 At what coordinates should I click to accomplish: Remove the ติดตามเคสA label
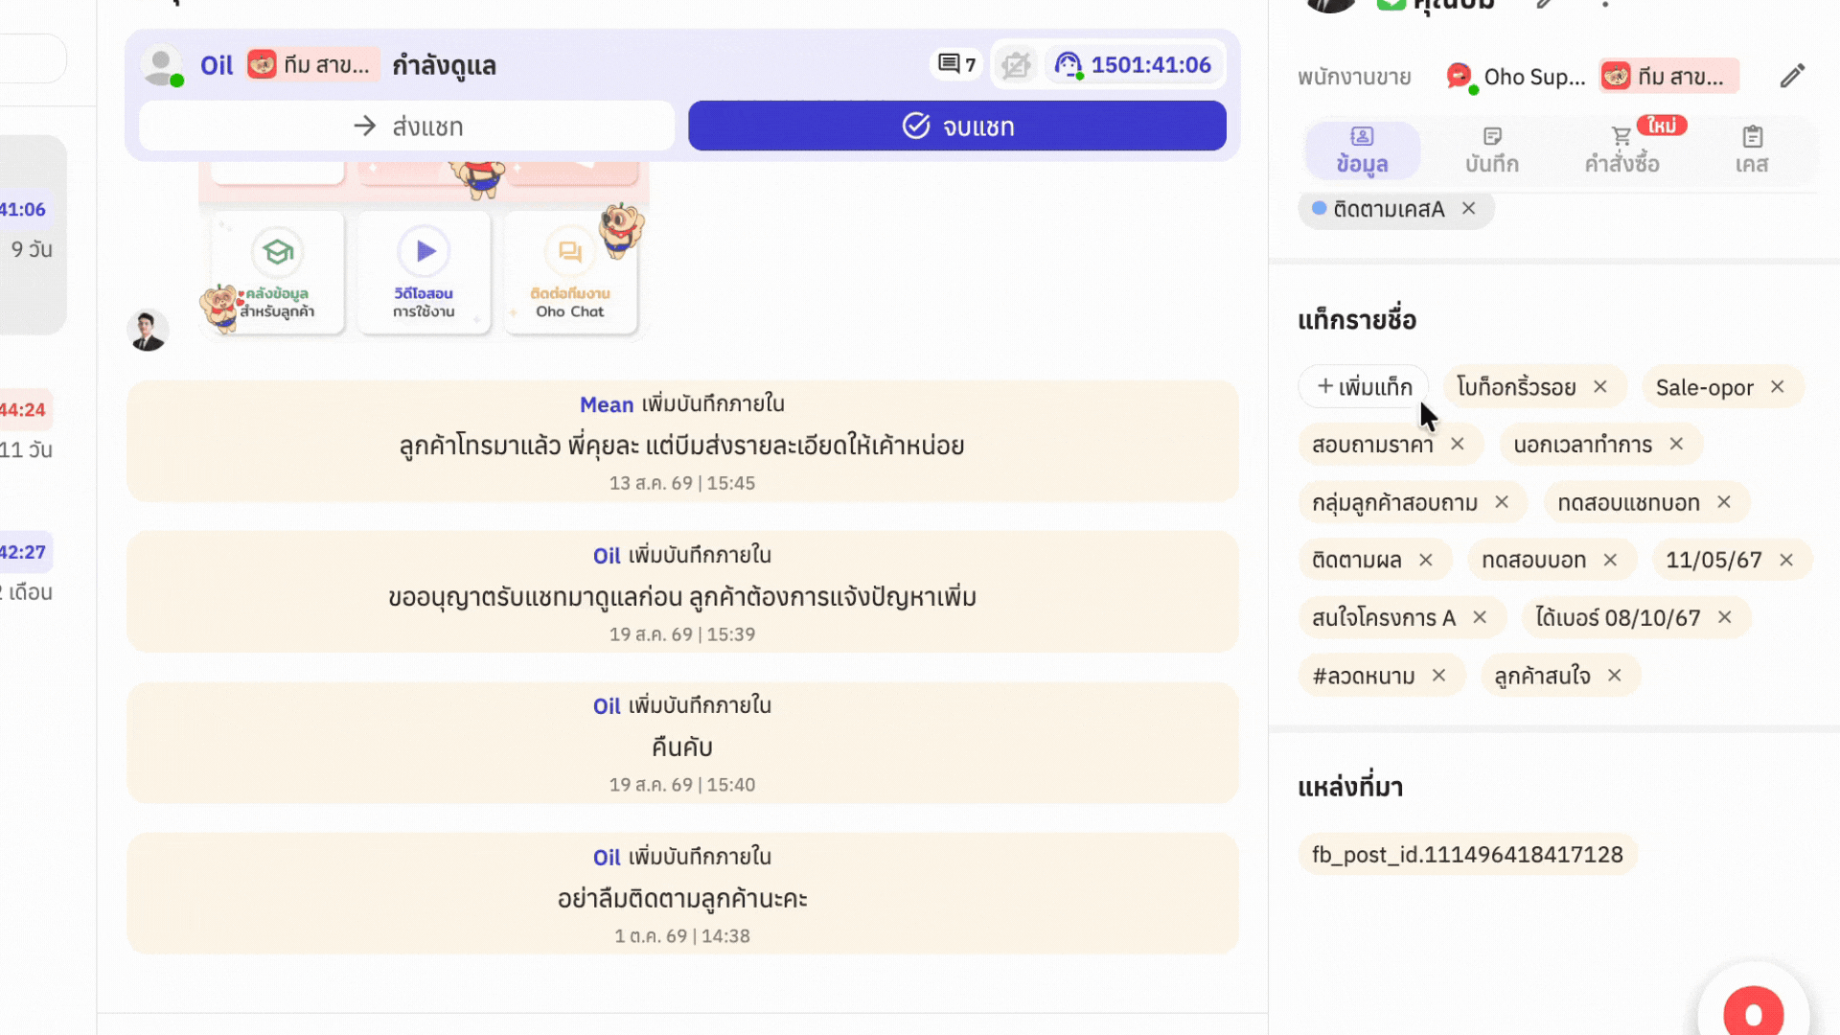(1468, 208)
